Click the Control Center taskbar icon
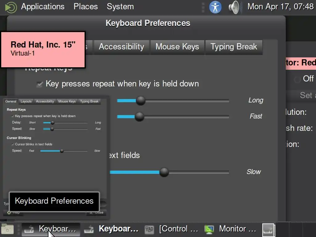Viewport: 316px width, 237px height. click(x=149, y=229)
